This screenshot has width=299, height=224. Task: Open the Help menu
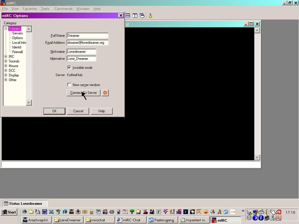97,9
